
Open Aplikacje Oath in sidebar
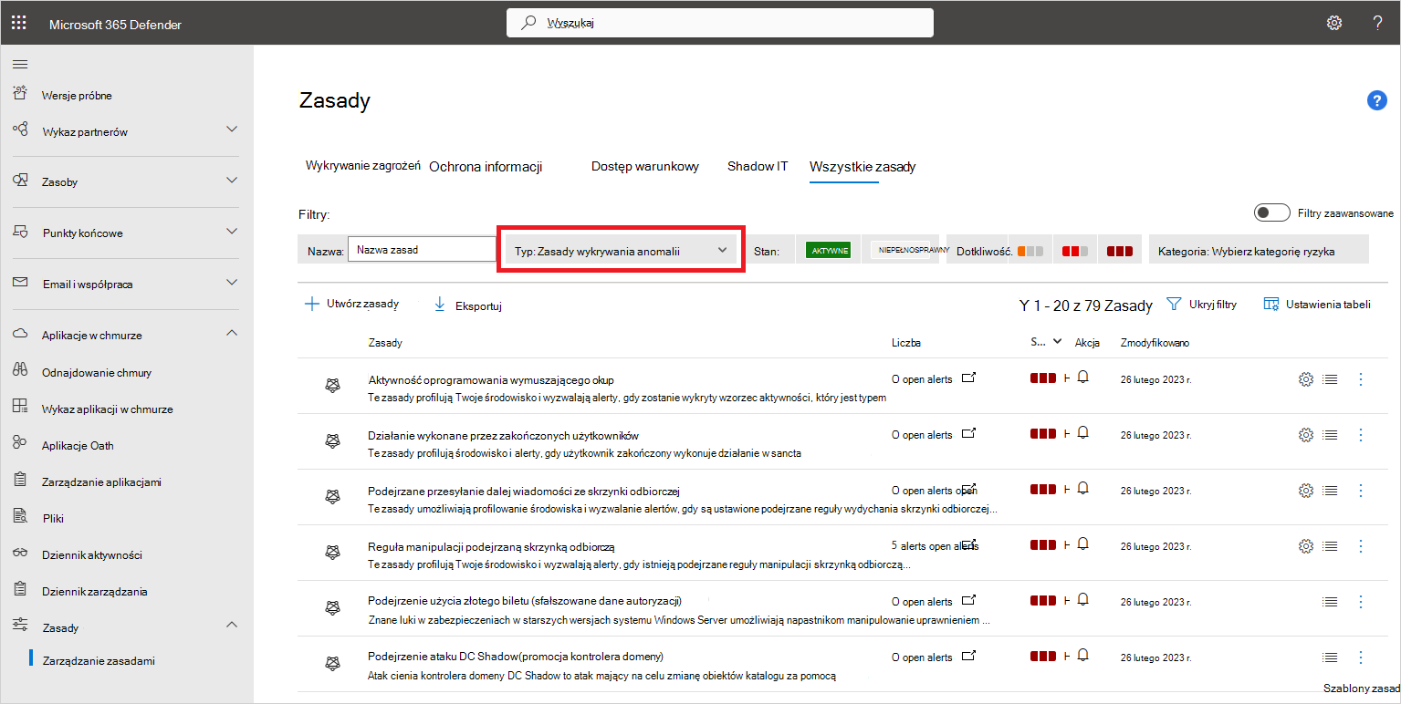[78, 445]
